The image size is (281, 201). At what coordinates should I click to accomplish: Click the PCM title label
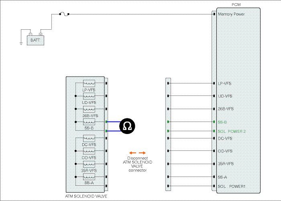[236, 5]
